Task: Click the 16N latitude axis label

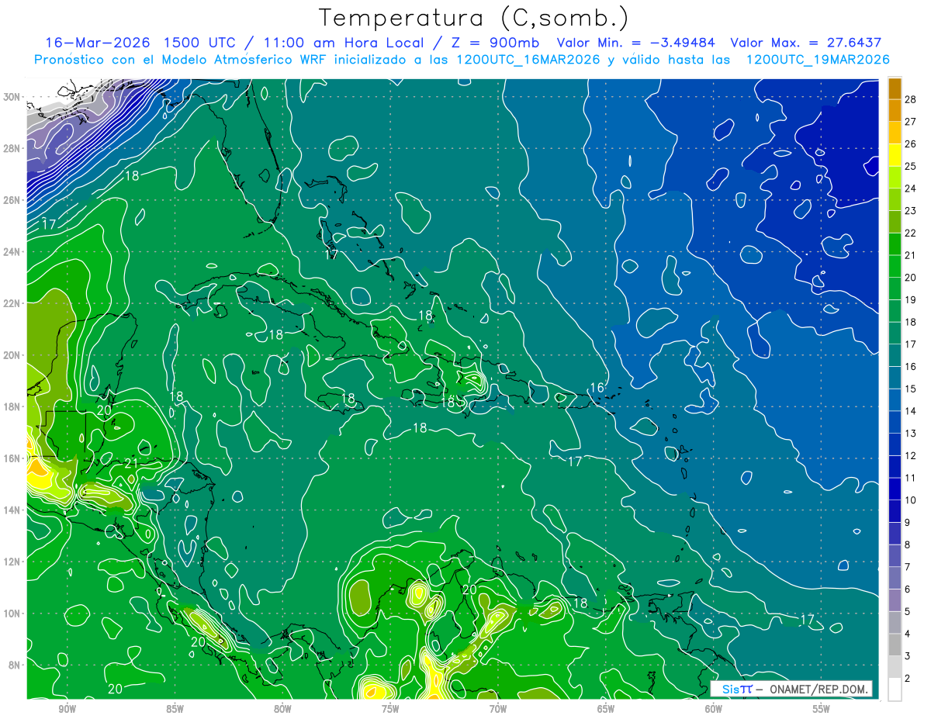Action: [12, 458]
